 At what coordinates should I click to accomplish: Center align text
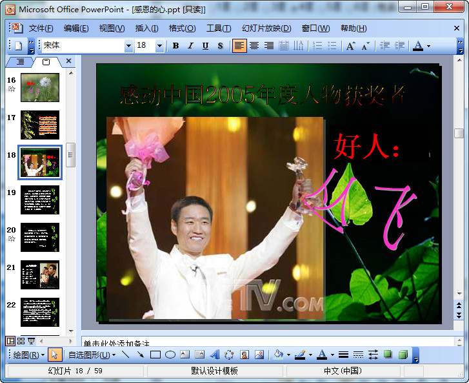254,46
